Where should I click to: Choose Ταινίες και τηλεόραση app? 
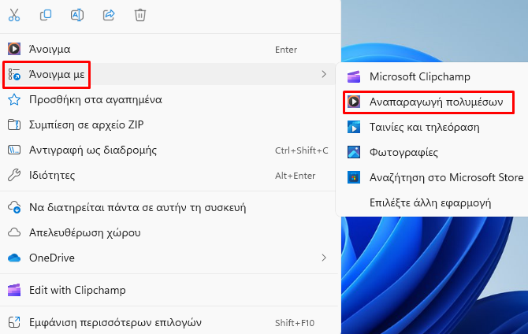coord(434,128)
